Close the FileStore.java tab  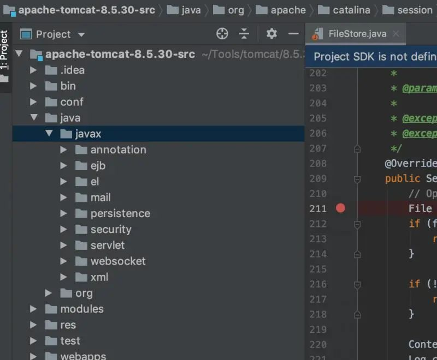[x=395, y=34]
